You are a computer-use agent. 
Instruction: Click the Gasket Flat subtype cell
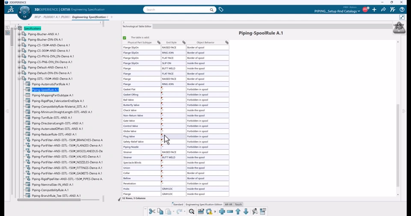pyautogui.click(x=142, y=89)
